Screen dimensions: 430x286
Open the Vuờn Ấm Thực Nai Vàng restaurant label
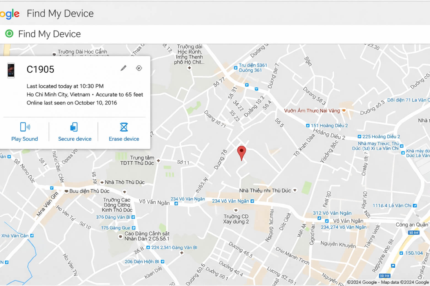click(x=312, y=111)
